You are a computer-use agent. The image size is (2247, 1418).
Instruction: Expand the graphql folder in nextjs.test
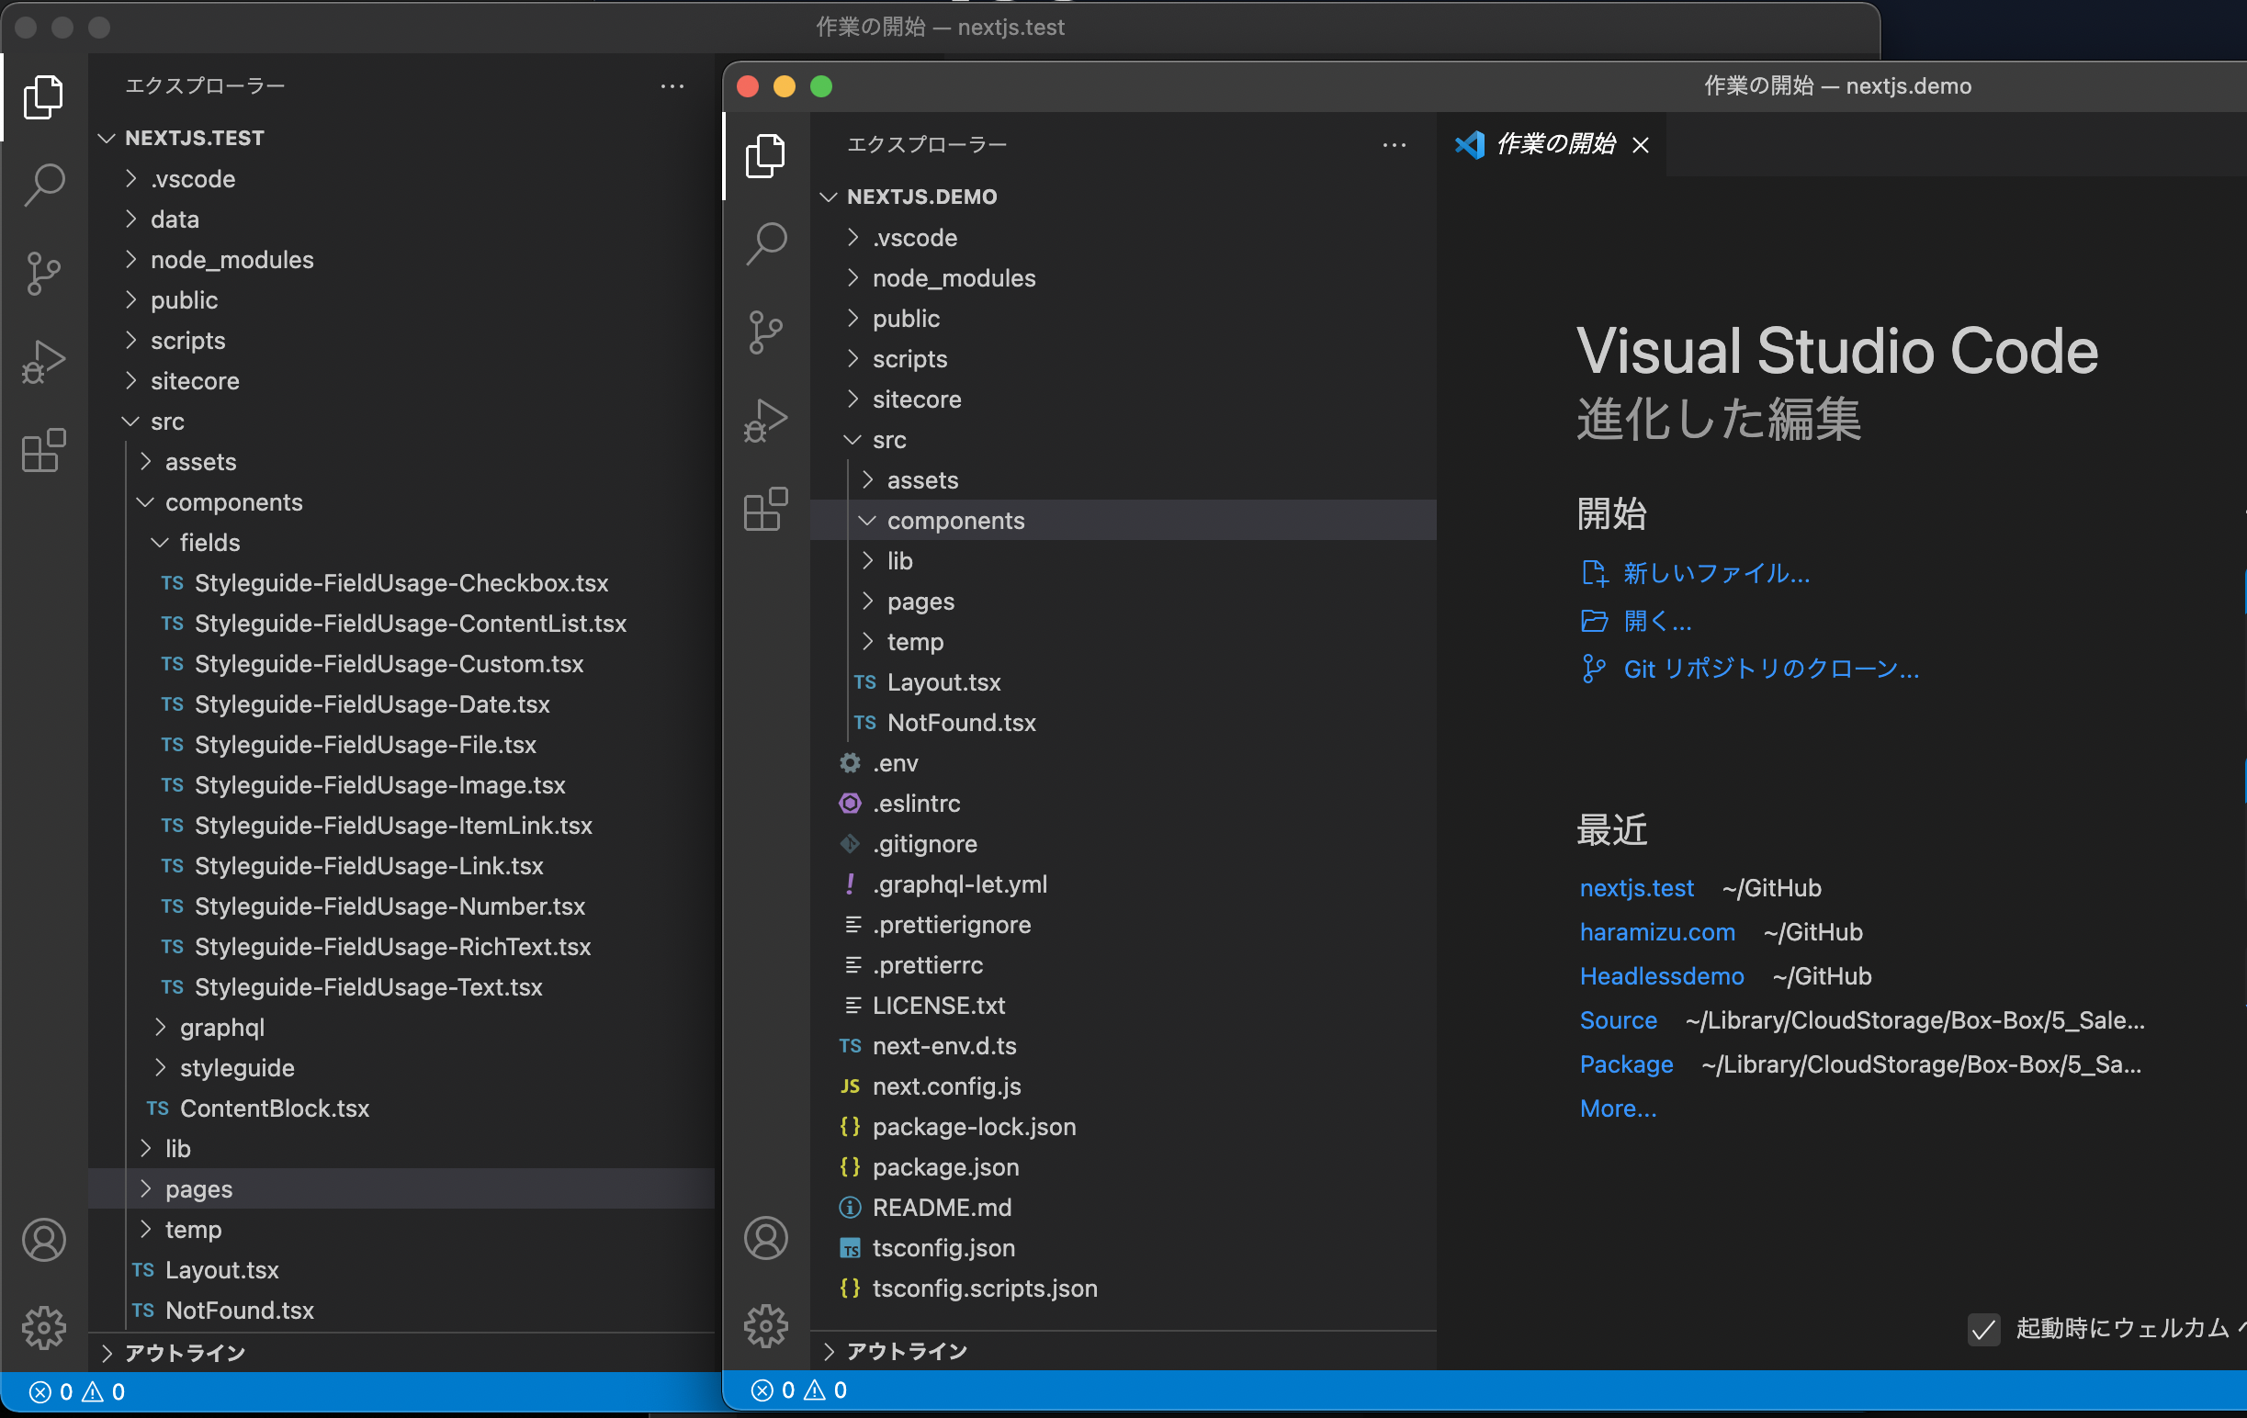click(402, 1027)
